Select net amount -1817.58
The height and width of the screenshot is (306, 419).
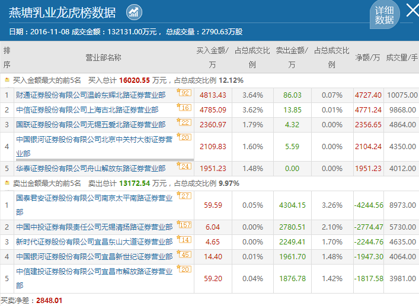[x=369, y=279]
